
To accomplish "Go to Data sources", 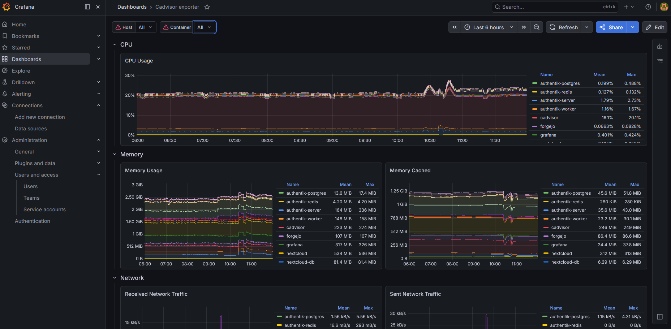I will [31, 129].
